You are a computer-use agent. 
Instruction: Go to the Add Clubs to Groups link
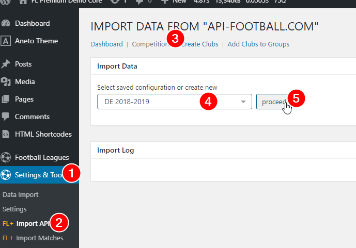(258, 44)
